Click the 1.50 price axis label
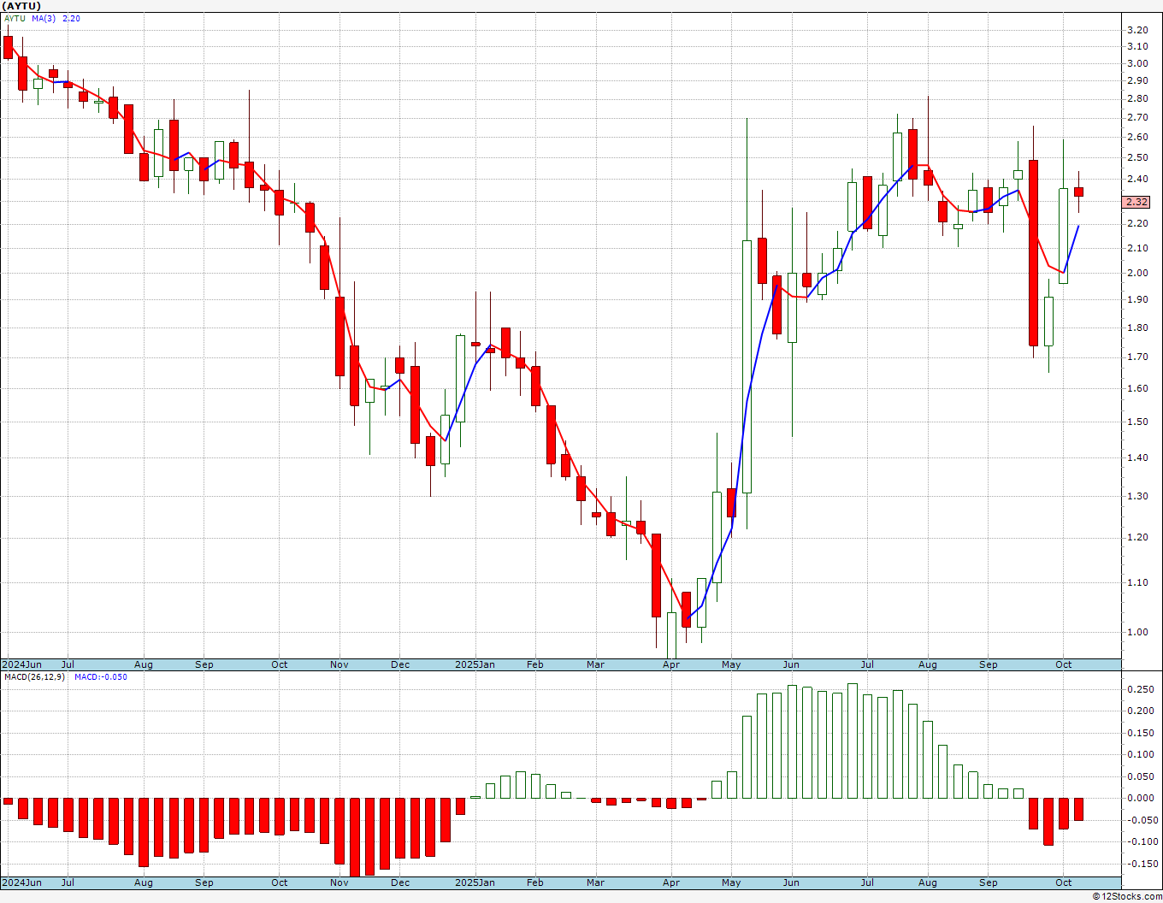 1137,422
